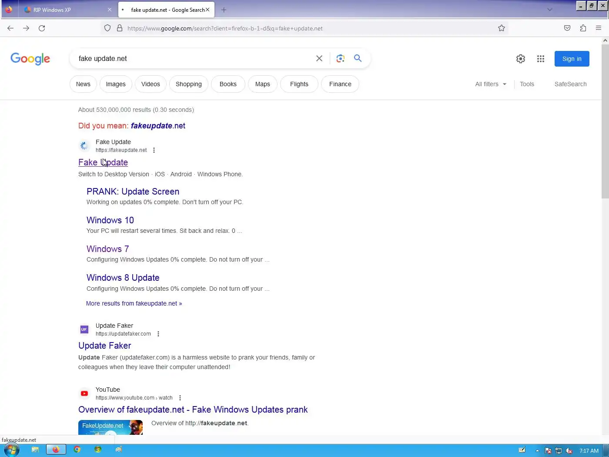Open the Windows Start orb

pos(11,450)
